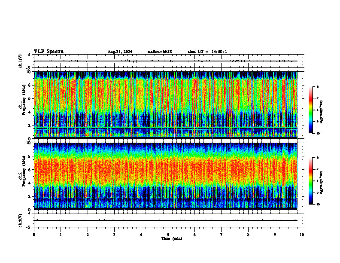Click the ch.1 color bar log(PSD) label
The width and height of the screenshot is (340, 263).
(x=321, y=112)
